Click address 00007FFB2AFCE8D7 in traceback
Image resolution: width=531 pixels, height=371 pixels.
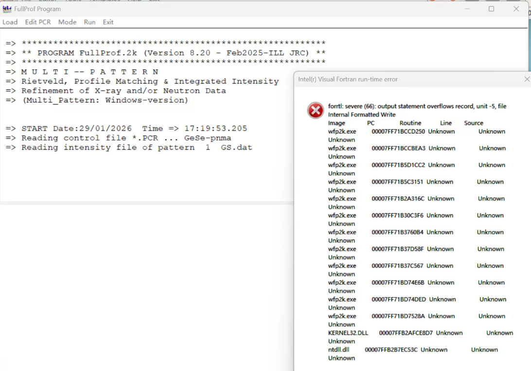(406, 333)
